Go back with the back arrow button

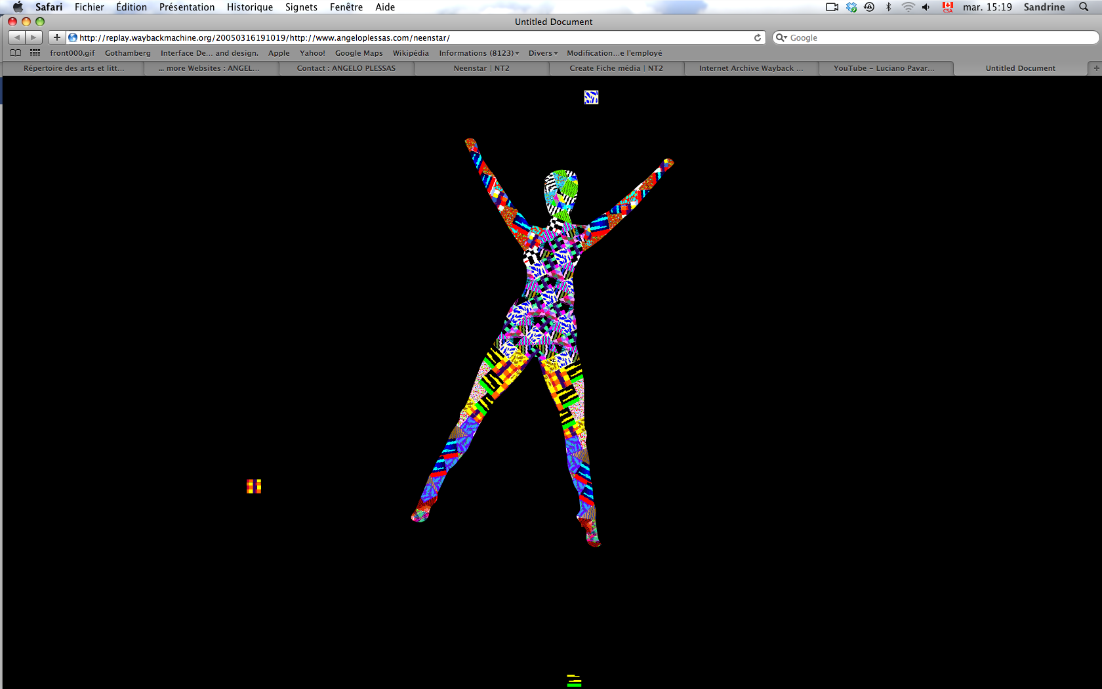[x=17, y=37]
